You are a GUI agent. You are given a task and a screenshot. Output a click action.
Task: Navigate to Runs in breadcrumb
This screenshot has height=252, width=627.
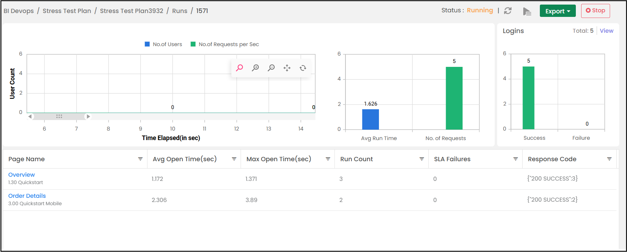[180, 11]
